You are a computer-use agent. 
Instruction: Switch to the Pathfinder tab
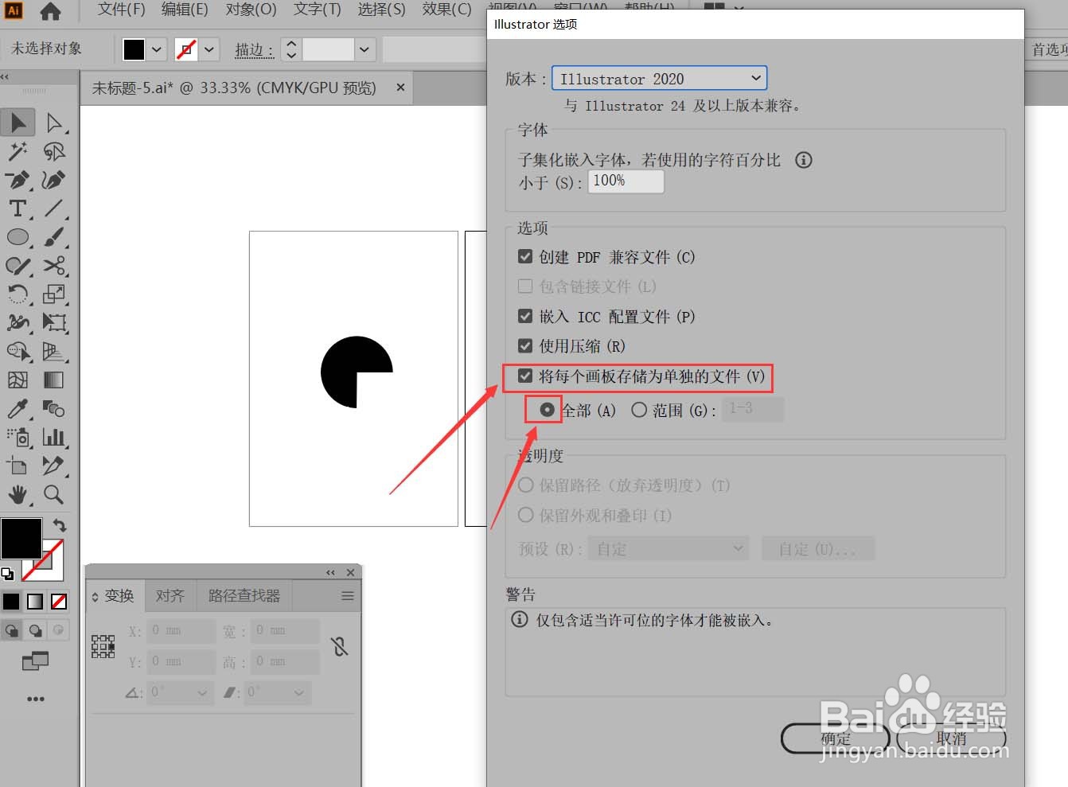244,595
